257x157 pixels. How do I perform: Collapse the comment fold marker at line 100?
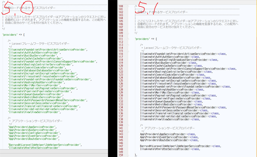pos(128,6)
